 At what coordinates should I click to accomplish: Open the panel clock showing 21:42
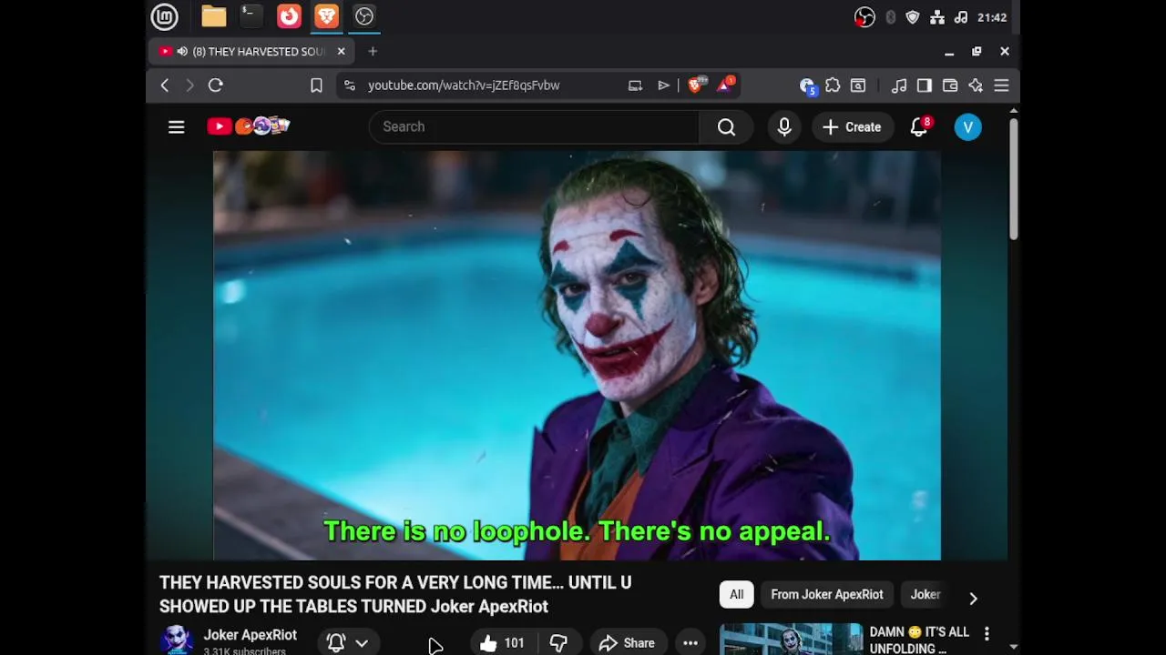pos(992,17)
